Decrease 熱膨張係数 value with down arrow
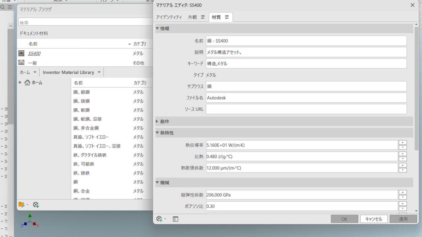 tap(403, 170)
